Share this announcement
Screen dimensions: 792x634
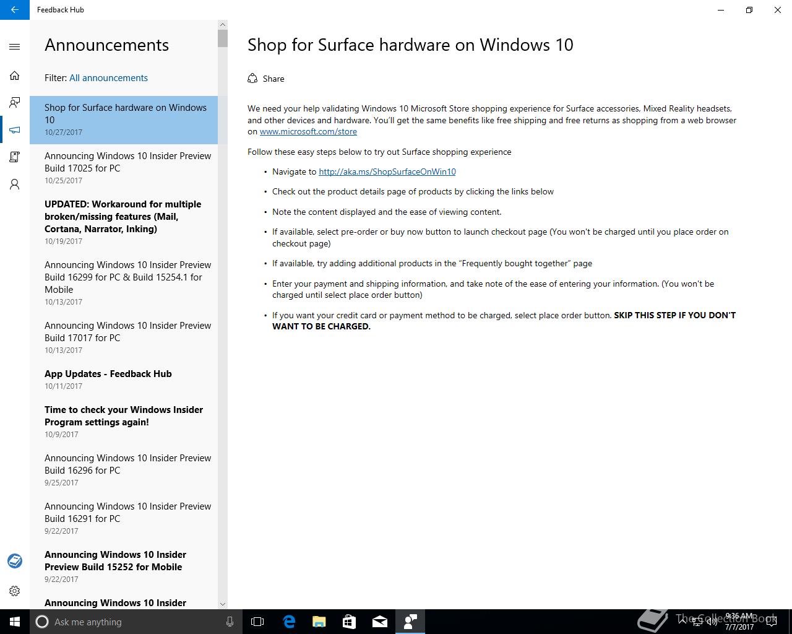pos(266,79)
